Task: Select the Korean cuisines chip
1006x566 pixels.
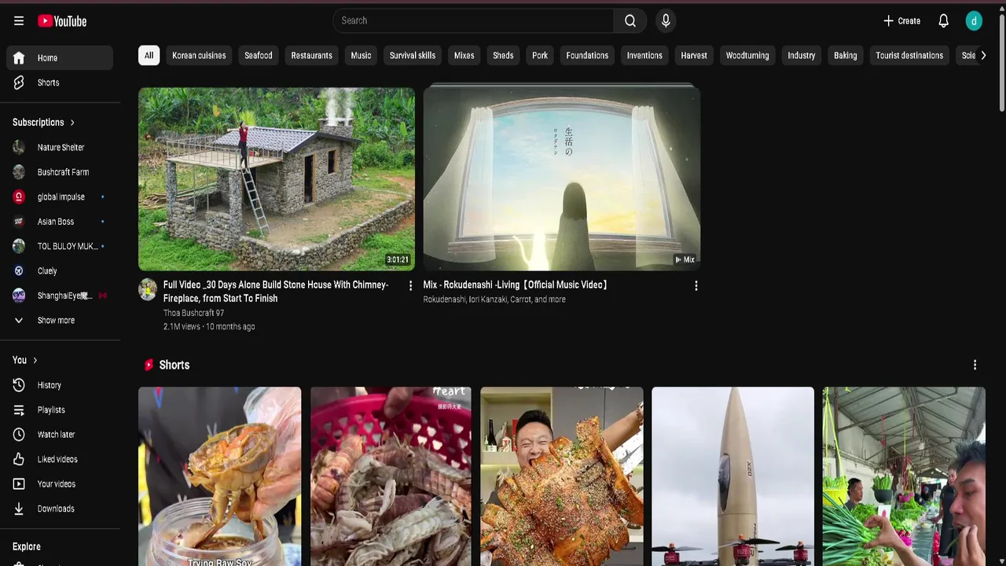Action: coord(199,55)
